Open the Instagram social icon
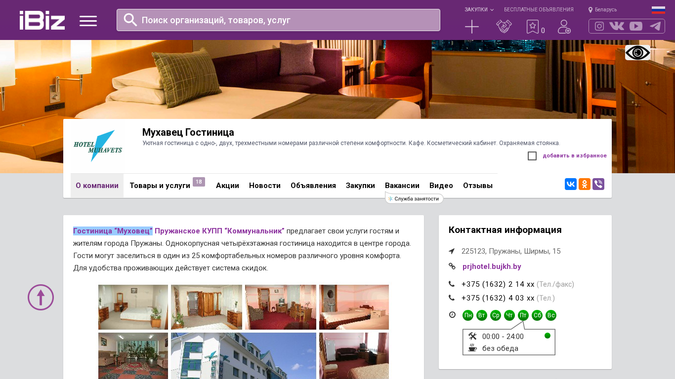Image resolution: width=675 pixels, height=379 pixels. click(x=599, y=26)
